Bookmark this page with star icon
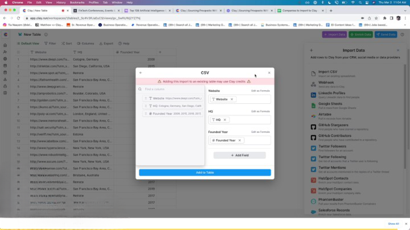410x230 pixels. tap(376, 18)
